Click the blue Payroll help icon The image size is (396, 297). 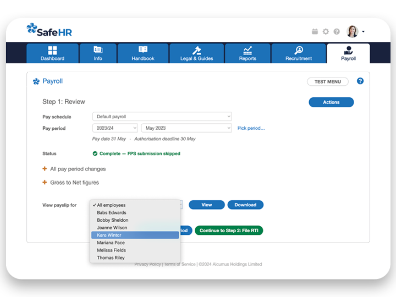pos(360,81)
